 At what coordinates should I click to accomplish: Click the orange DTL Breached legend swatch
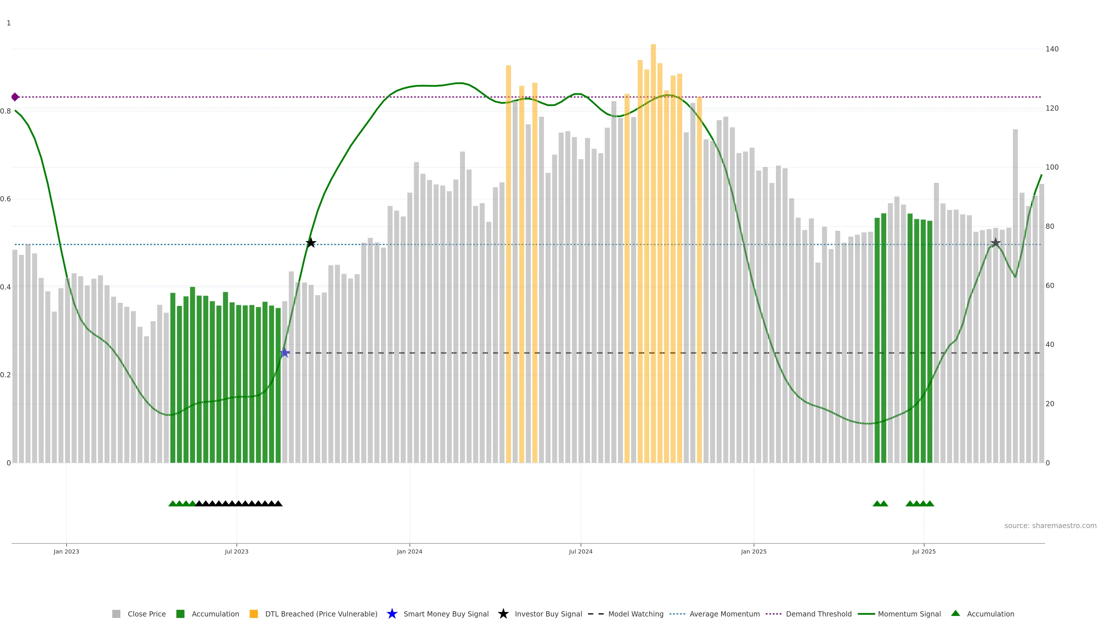(254, 614)
